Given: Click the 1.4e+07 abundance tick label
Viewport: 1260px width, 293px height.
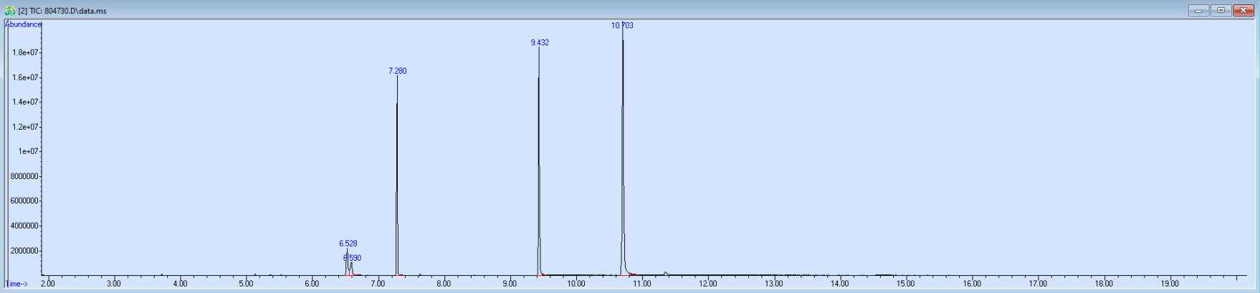Looking at the screenshot, I should point(25,102).
